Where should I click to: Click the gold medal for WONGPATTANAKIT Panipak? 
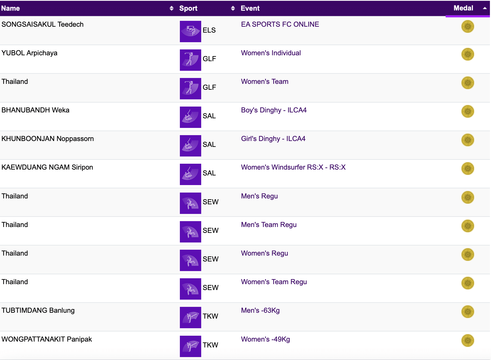point(468,341)
